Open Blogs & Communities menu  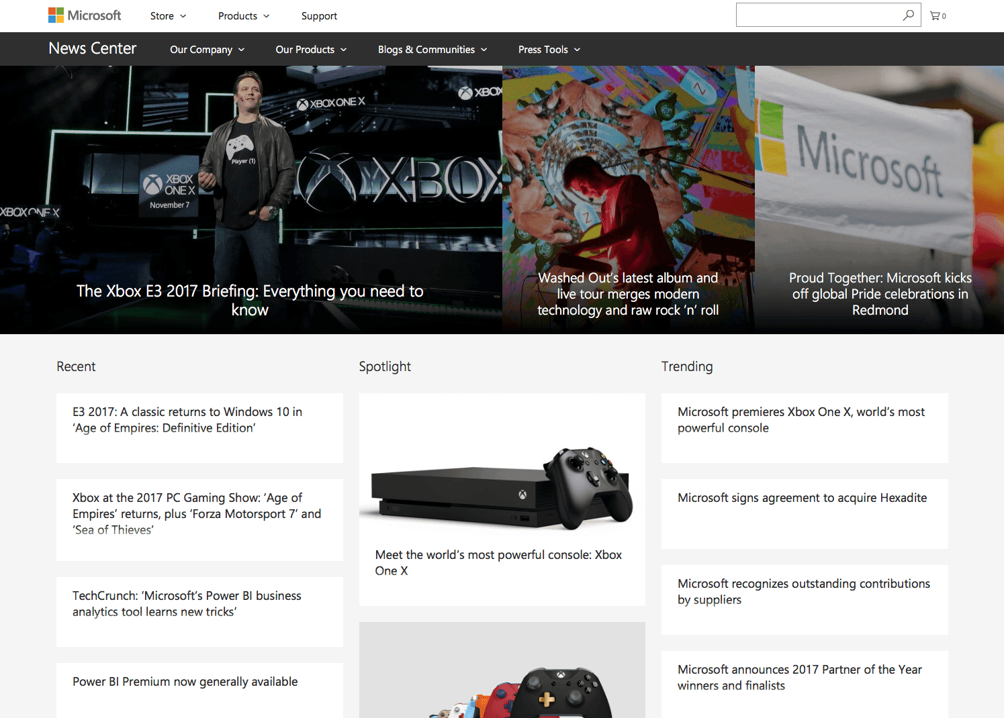coord(432,50)
